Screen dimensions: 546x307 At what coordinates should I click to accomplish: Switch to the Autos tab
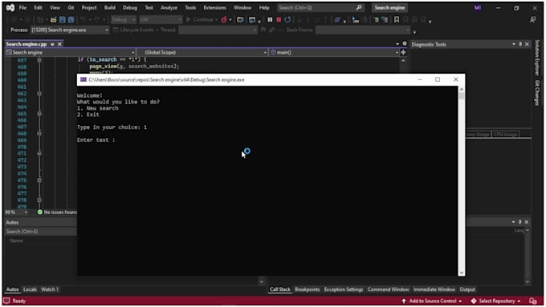point(13,289)
